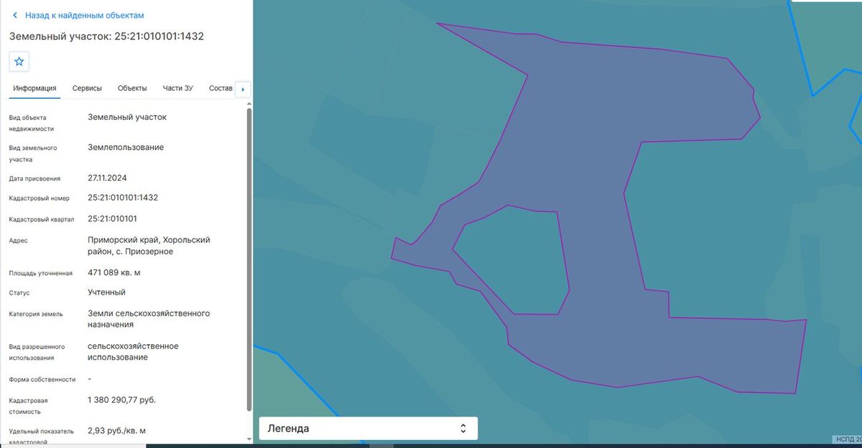
Task: Expand the Легенда dropdown
Action: pos(369,429)
